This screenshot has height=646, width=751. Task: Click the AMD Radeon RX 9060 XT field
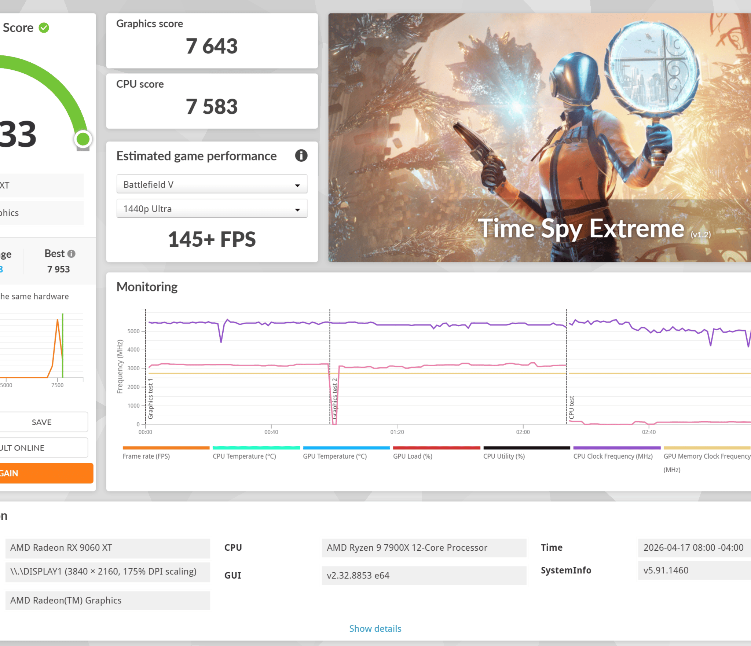(x=108, y=548)
